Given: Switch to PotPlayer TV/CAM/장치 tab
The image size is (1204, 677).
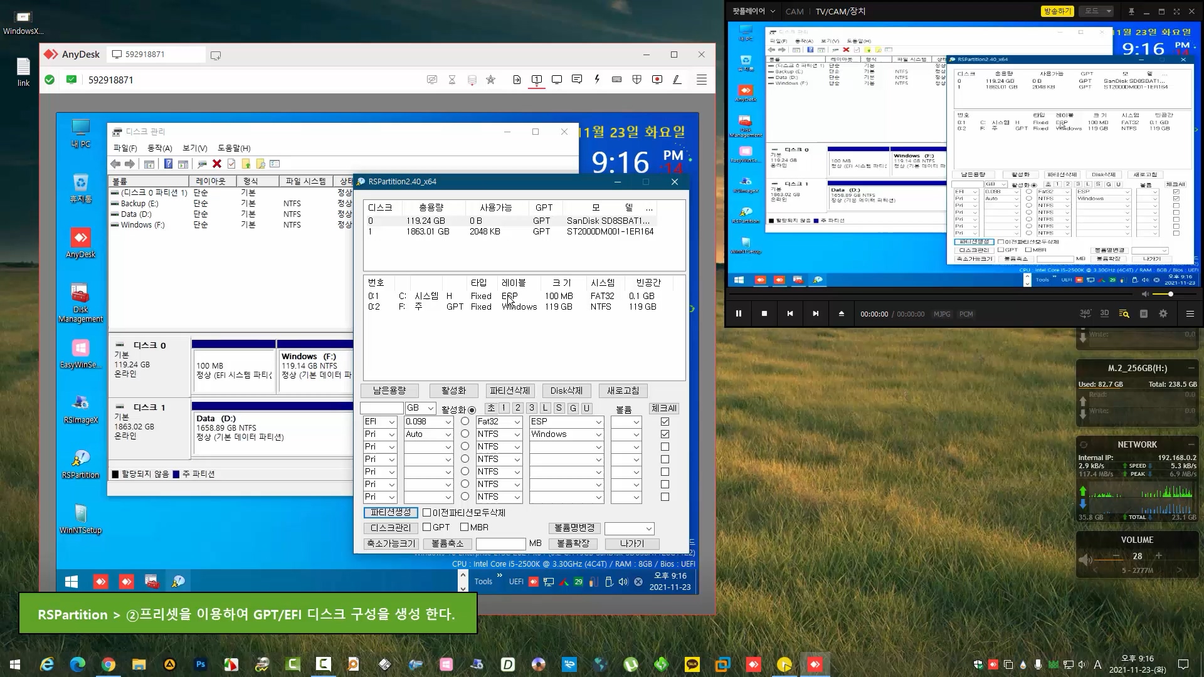Looking at the screenshot, I should click(x=840, y=11).
